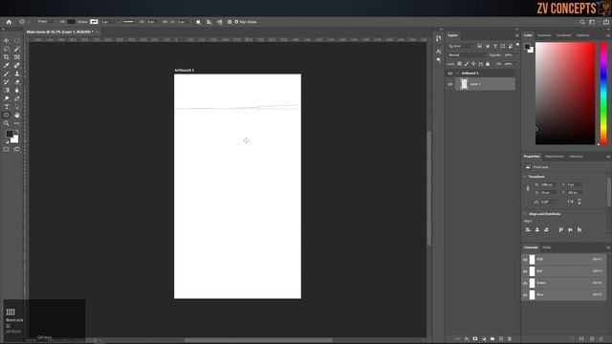Select the Type tool
Image resolution: width=612 pixels, height=344 pixels.
(x=7, y=106)
